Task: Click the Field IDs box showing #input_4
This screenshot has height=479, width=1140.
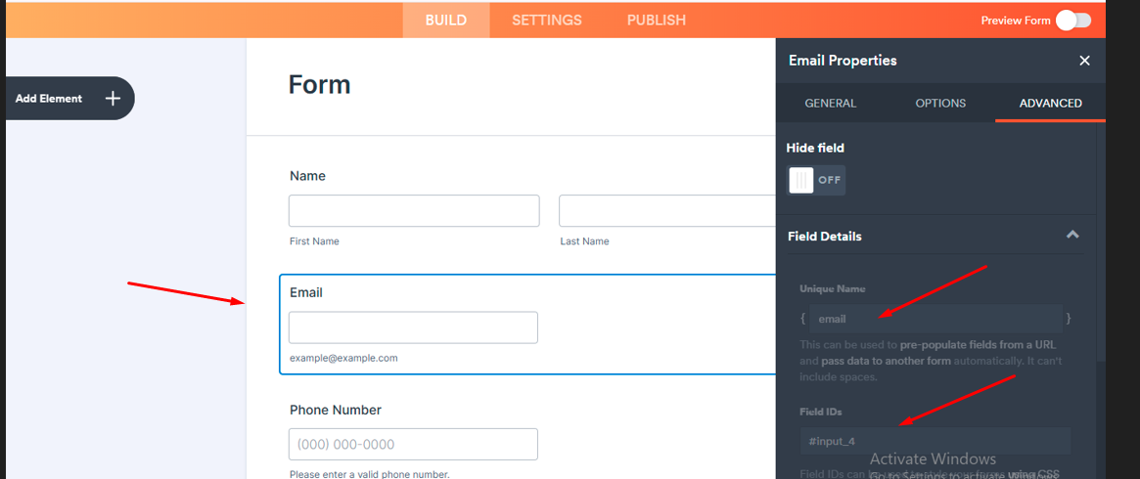Action: 935,442
